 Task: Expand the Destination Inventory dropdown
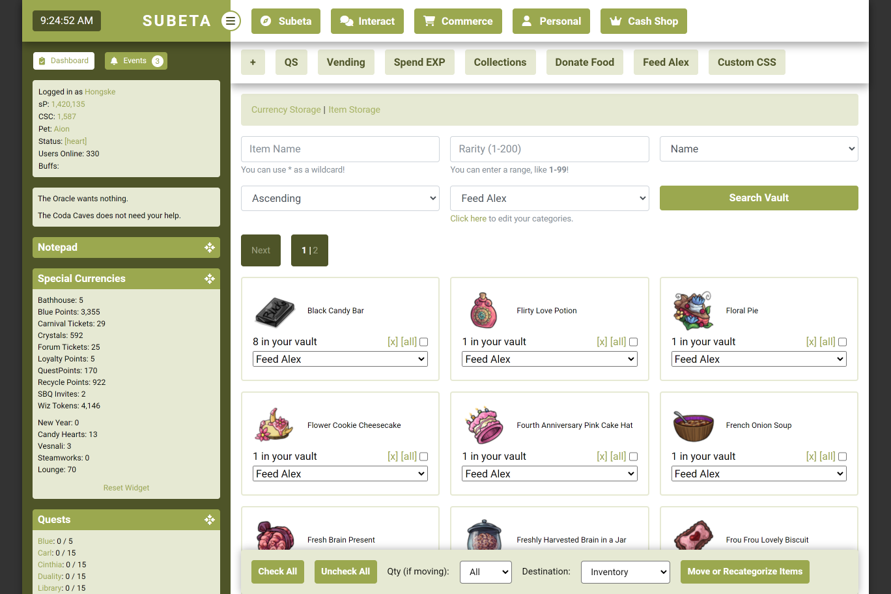(625, 572)
